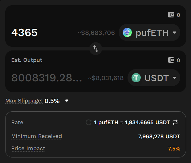This screenshot has width=191, height=163.
Task: Click the estimated output amount field
Action: [x=47, y=78]
